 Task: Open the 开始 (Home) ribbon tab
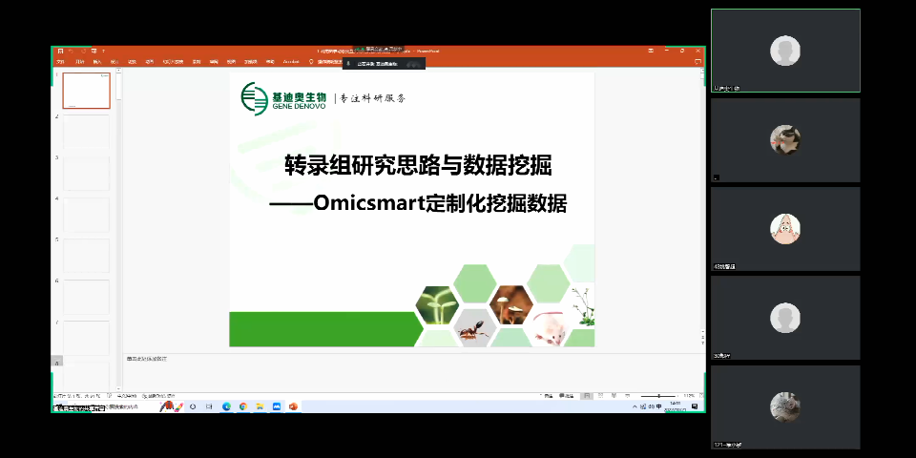[79, 61]
